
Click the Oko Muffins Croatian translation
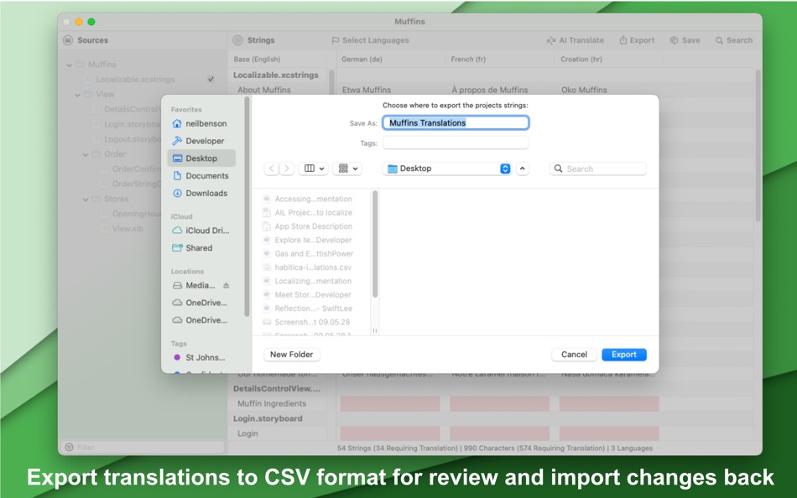point(584,90)
